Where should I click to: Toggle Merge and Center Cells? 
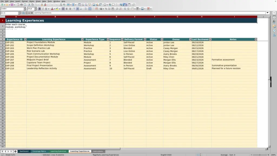point(90,9)
